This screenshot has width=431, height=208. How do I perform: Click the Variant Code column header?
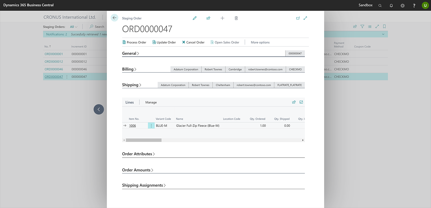click(x=163, y=119)
